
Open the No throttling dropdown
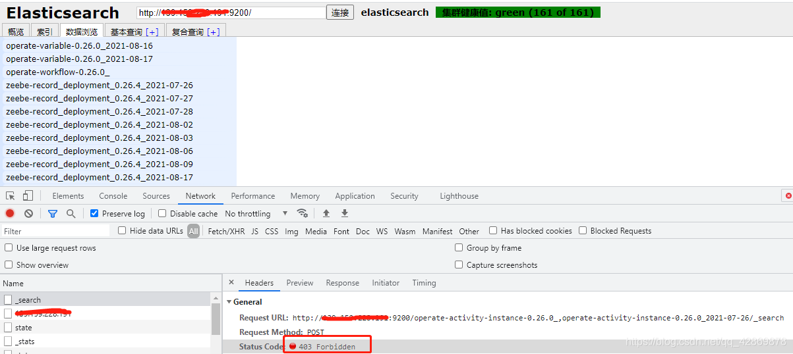[256, 213]
